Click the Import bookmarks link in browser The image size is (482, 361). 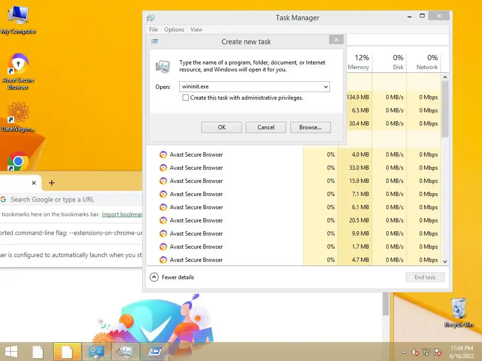pyautogui.click(x=122, y=214)
